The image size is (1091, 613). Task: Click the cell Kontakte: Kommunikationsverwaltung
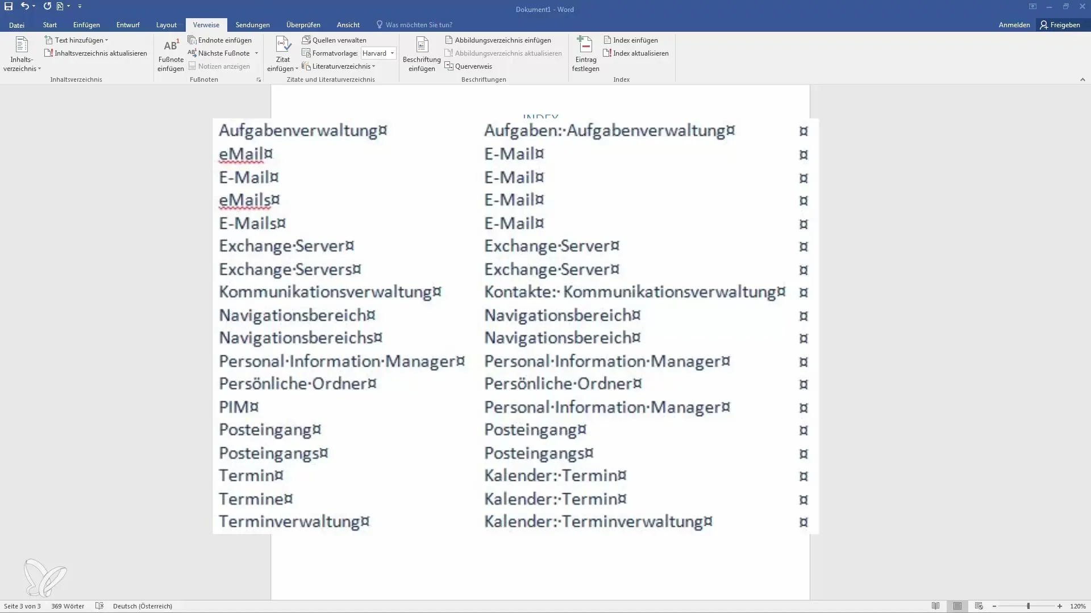(x=635, y=292)
